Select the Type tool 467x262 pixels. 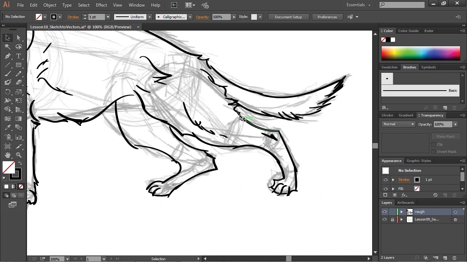pyautogui.click(x=19, y=56)
